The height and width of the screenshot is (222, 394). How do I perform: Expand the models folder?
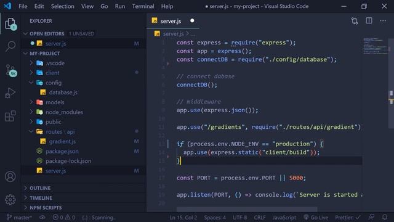click(31, 102)
